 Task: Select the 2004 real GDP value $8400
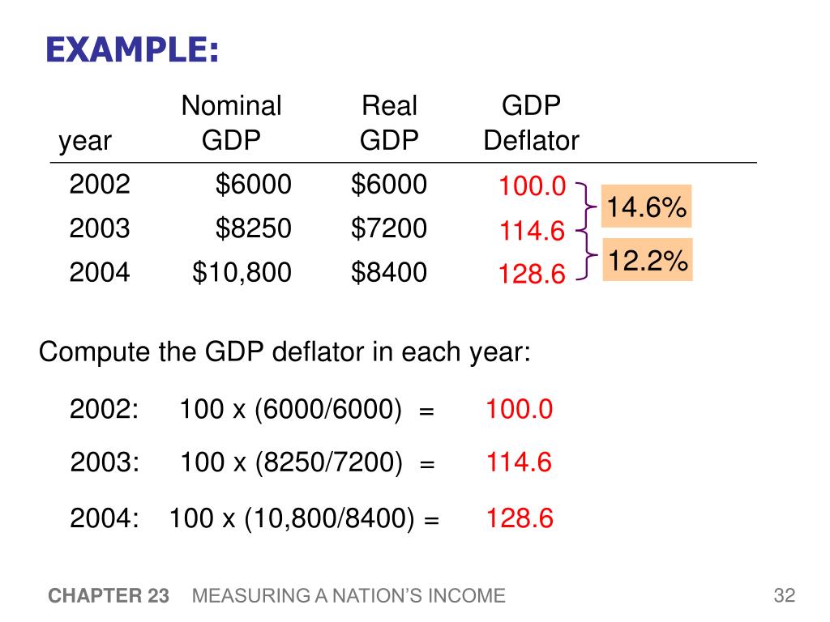[388, 272]
